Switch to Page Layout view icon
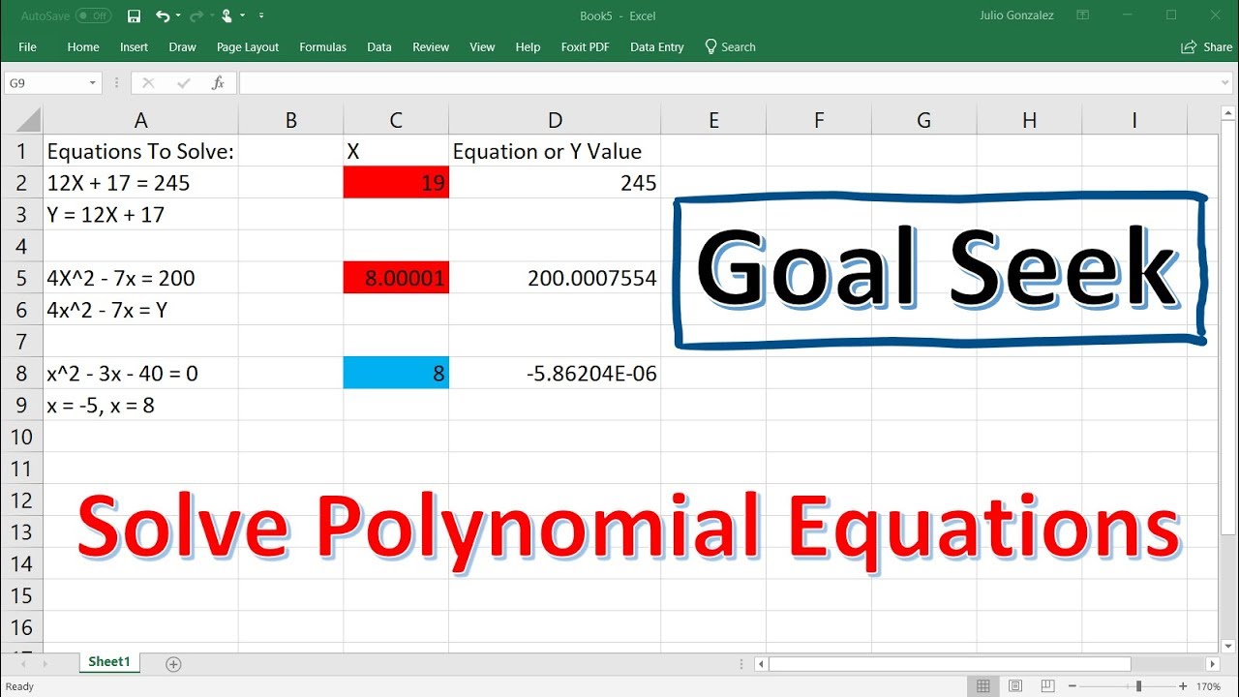The height and width of the screenshot is (697, 1239). tap(1016, 686)
